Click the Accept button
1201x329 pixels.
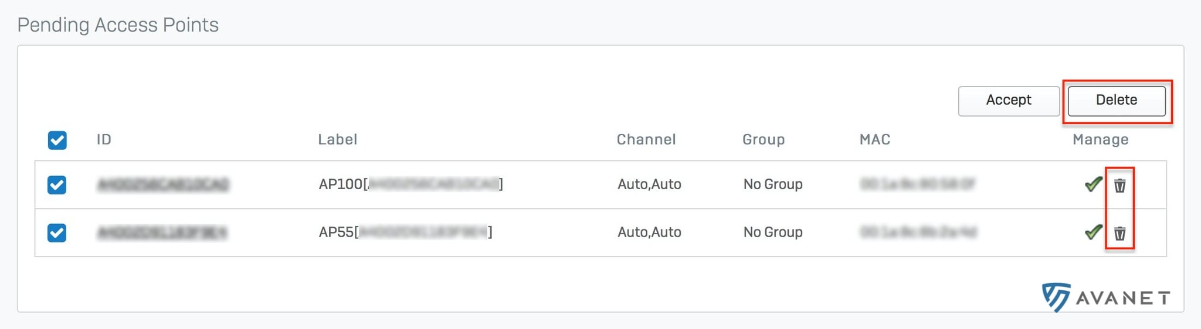click(x=1009, y=101)
